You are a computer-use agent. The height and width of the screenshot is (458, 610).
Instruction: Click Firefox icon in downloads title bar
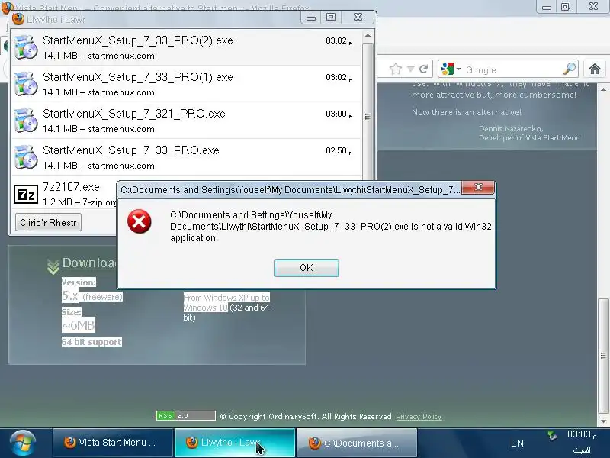18,18
